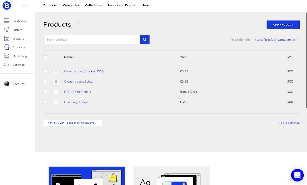Open the Products help question mark
307x185 pixels.
click(x=78, y=25)
